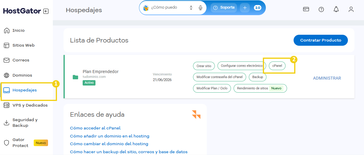Viewport: 364px width, 155px height.
Task: Click the ADMINISTRAR link
Action: [327, 78]
